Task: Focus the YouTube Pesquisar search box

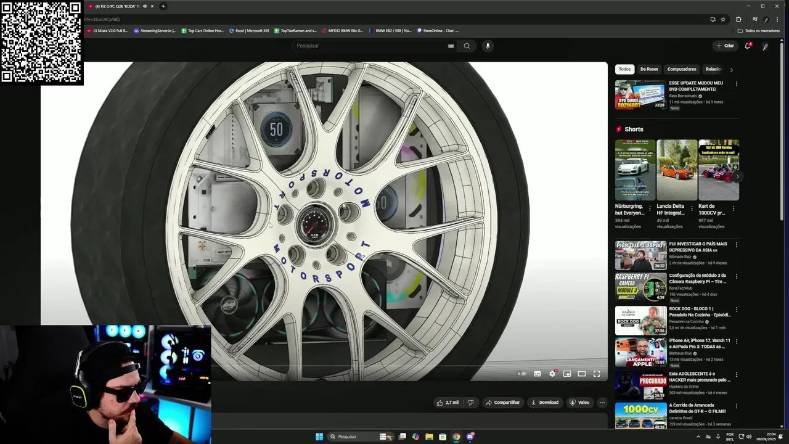Action: click(x=370, y=46)
